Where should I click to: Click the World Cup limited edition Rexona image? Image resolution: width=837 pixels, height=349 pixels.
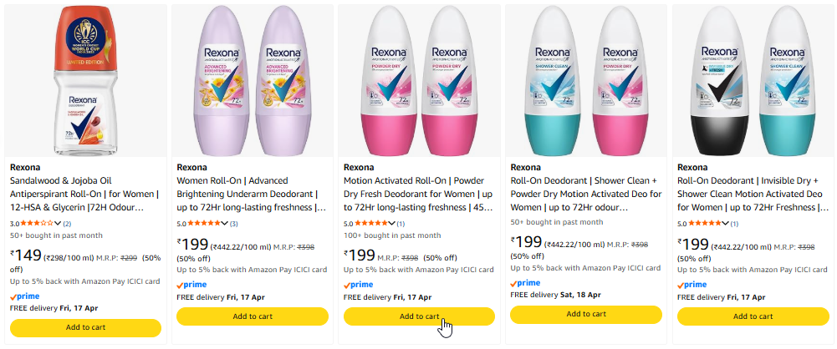pyautogui.click(x=84, y=80)
